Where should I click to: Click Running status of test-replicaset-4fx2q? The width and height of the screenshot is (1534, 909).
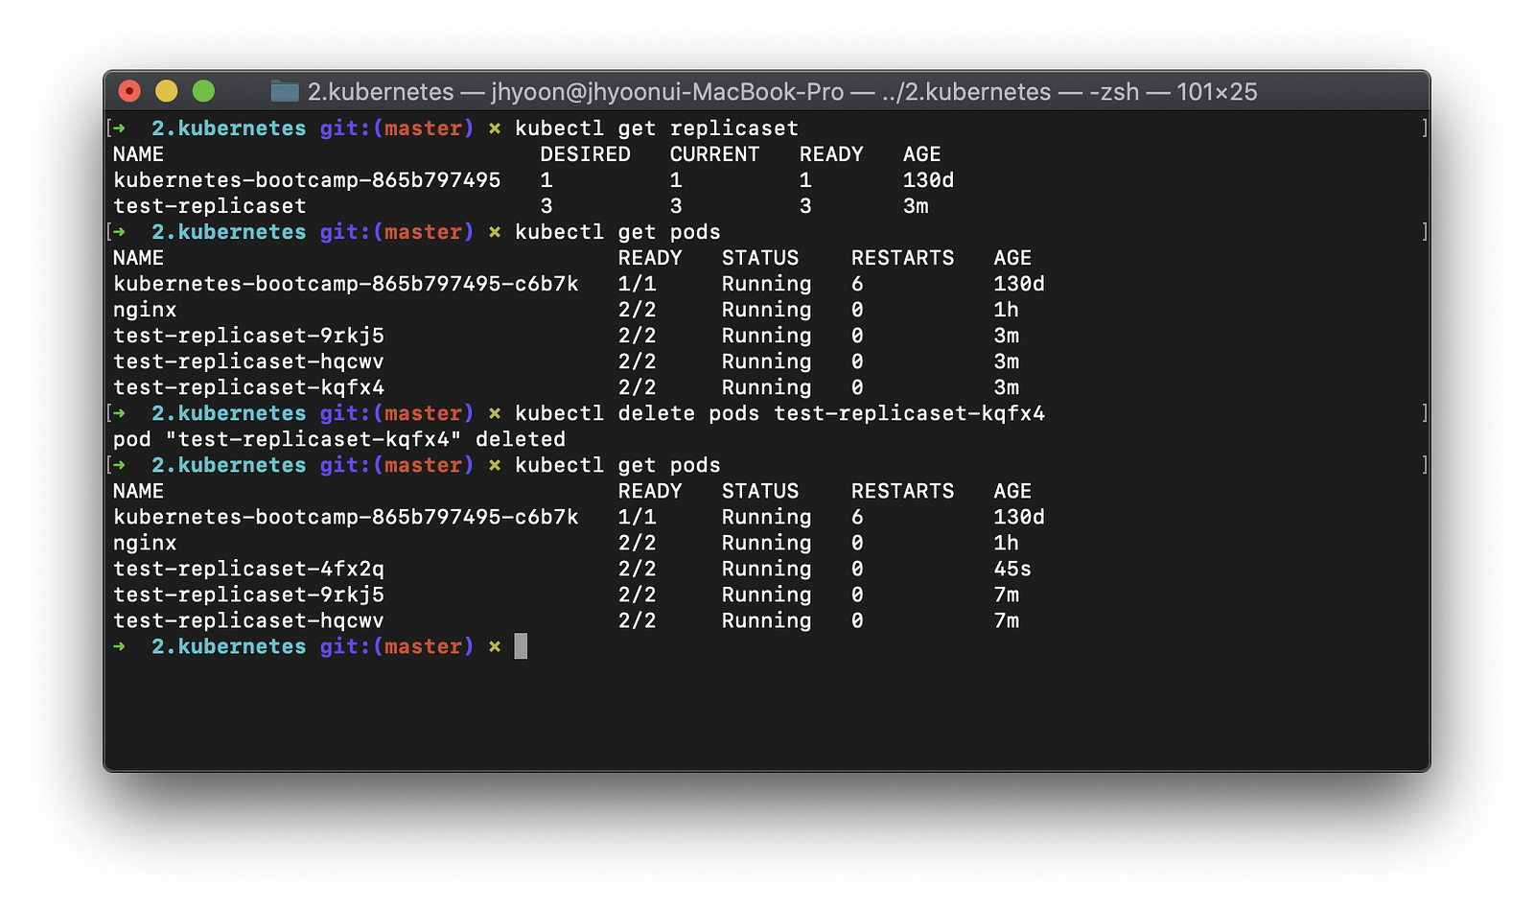coord(766,569)
